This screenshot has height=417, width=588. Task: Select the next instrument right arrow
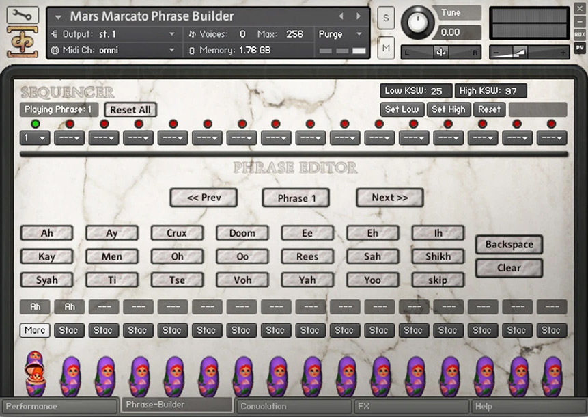click(x=359, y=16)
